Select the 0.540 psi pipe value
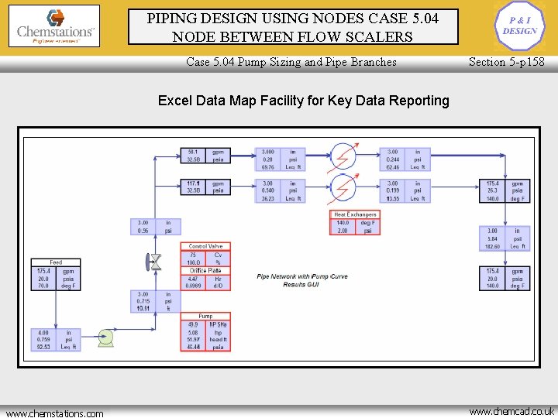This screenshot has width=558, height=418. [267, 190]
